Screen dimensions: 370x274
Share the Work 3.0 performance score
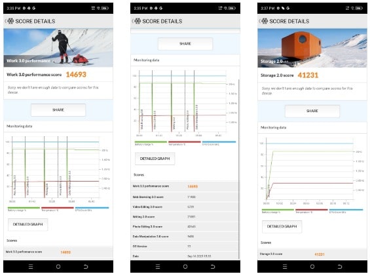(x=58, y=110)
